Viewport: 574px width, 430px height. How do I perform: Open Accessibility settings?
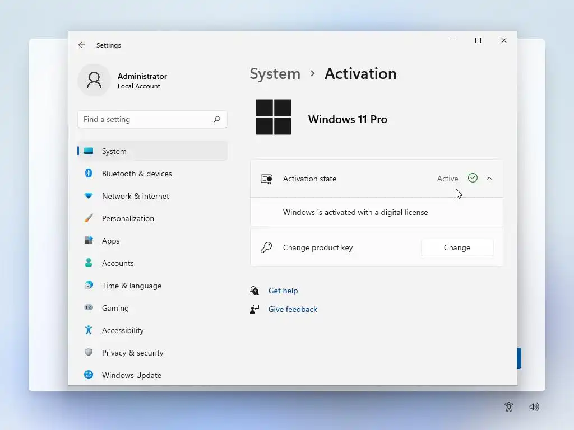pos(152,330)
